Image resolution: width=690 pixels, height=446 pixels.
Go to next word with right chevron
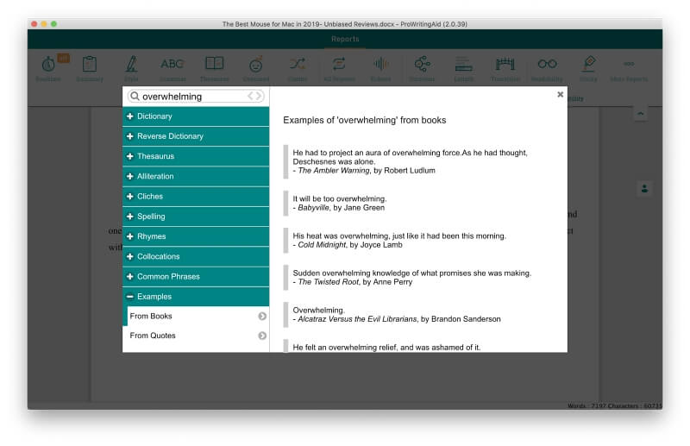tap(259, 96)
